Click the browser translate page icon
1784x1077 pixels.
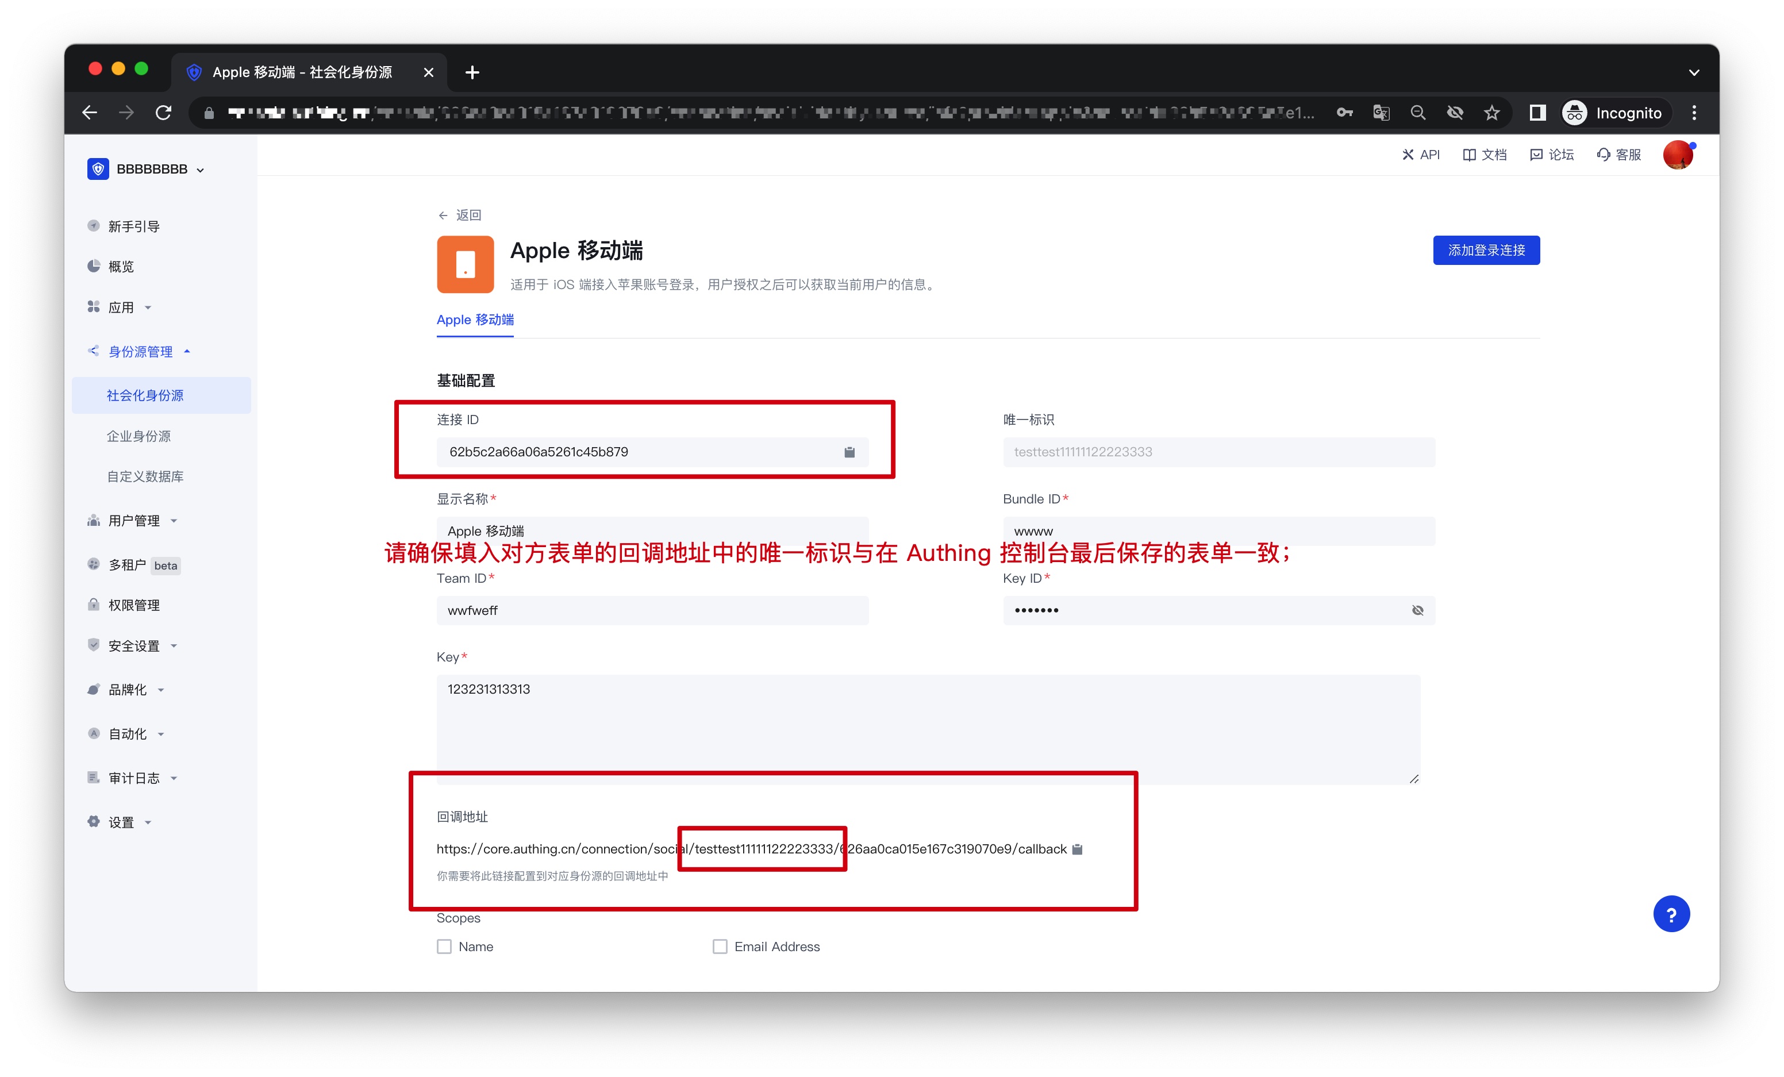[1381, 112]
